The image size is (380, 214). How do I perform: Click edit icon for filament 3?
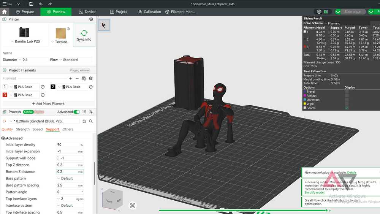tap(43, 95)
